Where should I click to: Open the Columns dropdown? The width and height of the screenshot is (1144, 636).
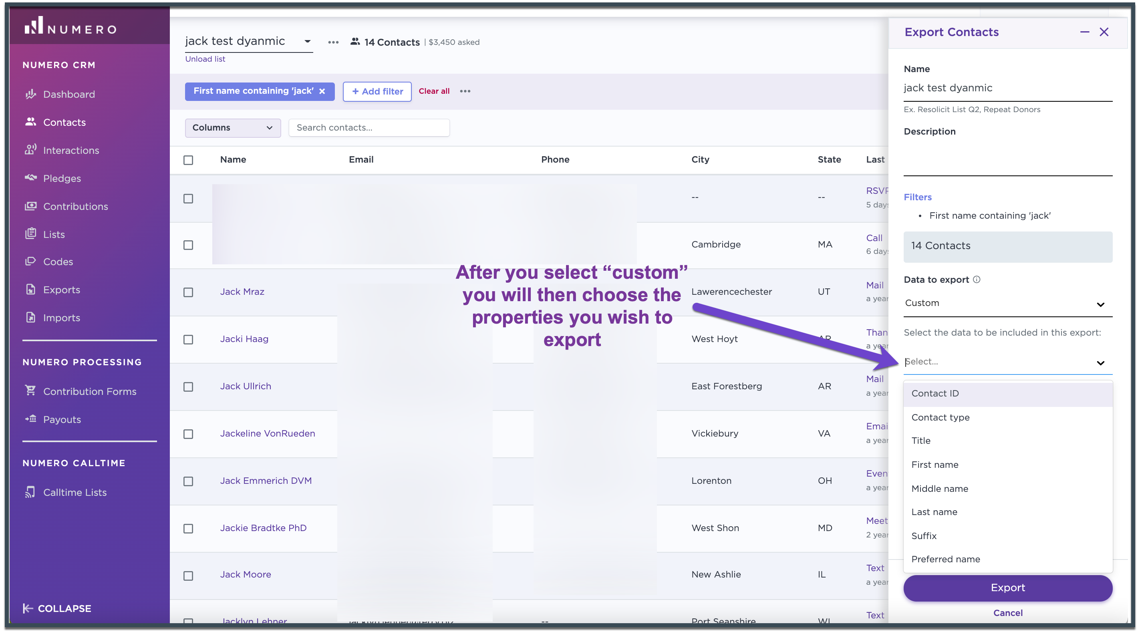click(232, 128)
